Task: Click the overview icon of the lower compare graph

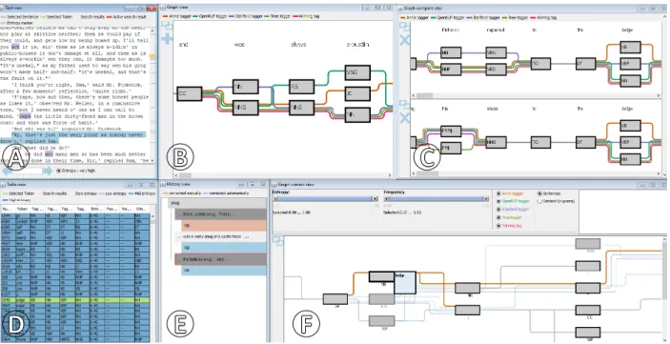Action: 404,105
